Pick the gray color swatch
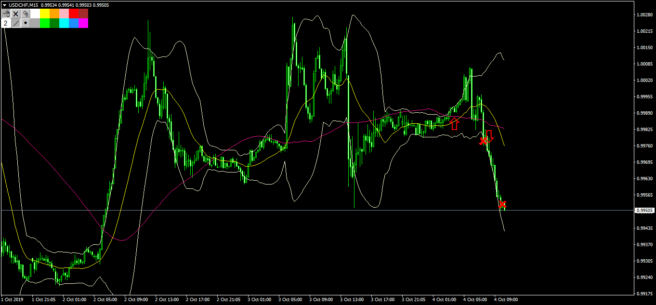 35,23
